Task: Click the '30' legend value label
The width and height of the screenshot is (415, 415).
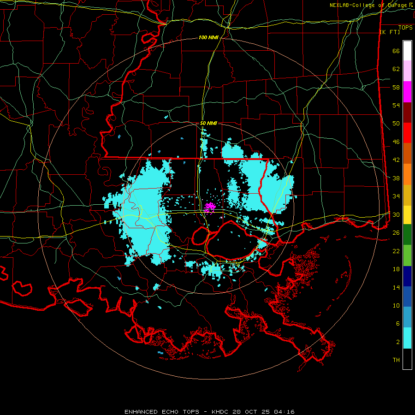Action: [396, 214]
